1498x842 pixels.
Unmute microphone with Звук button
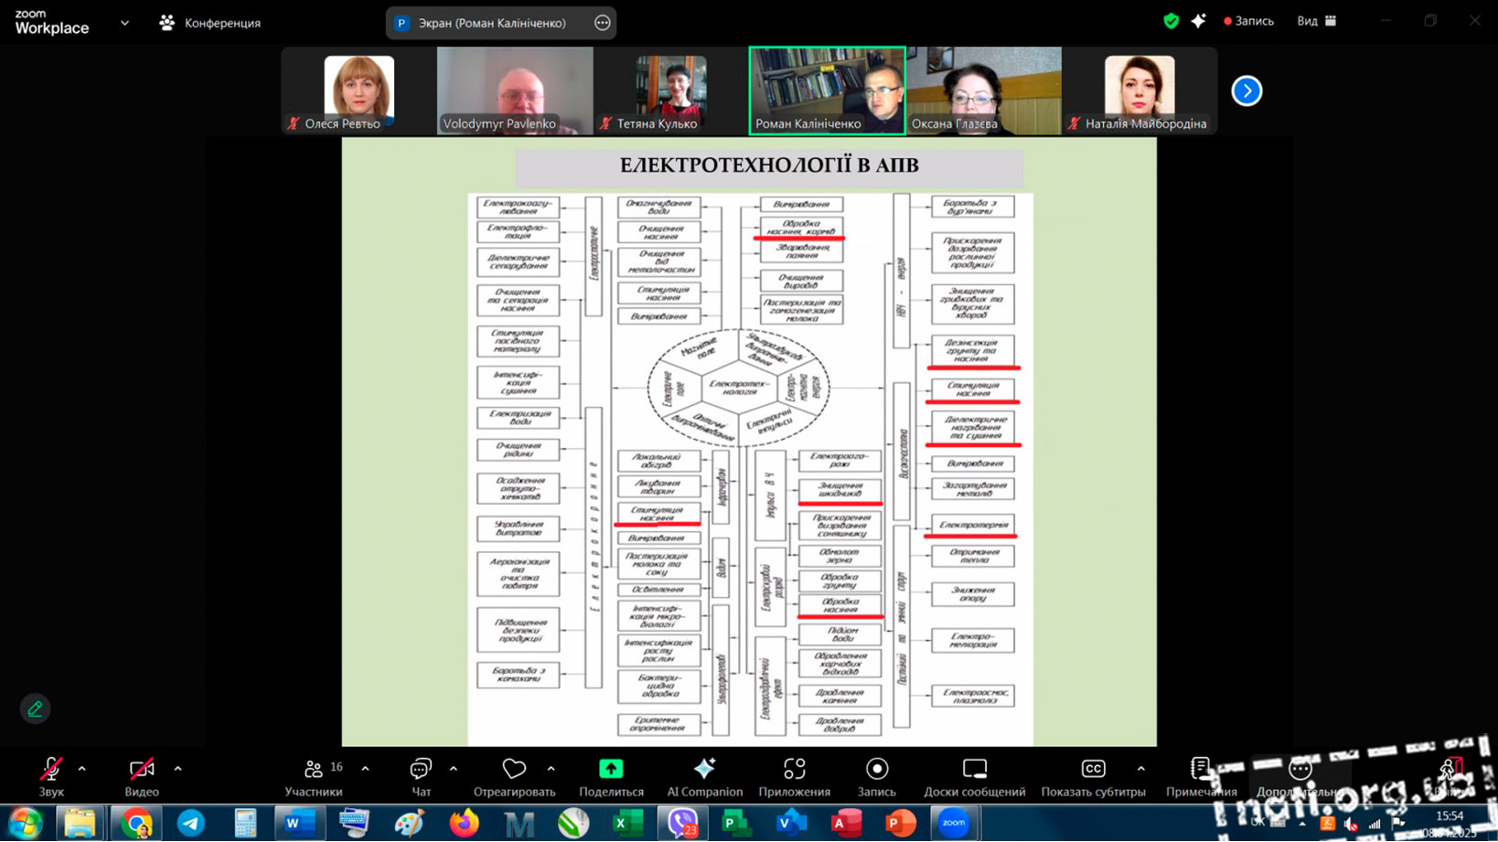[51, 776]
